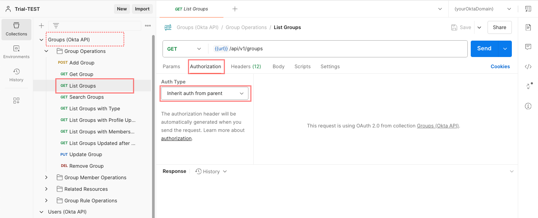Open the Collections sidebar panel
The width and height of the screenshot is (538, 218).
(16, 29)
